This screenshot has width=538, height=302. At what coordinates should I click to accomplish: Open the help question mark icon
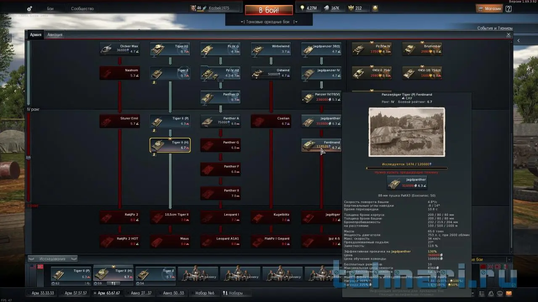(509, 8)
